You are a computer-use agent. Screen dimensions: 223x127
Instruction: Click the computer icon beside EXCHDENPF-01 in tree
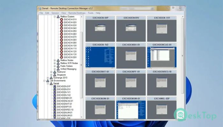pyautogui.click(x=54, y=107)
